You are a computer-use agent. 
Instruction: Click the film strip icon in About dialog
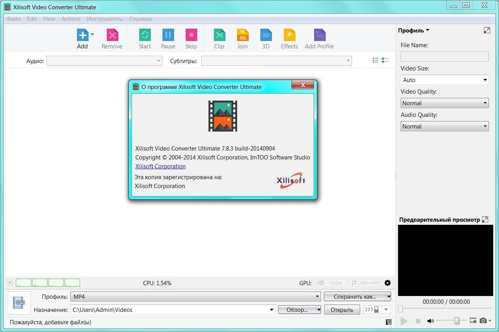point(222,116)
